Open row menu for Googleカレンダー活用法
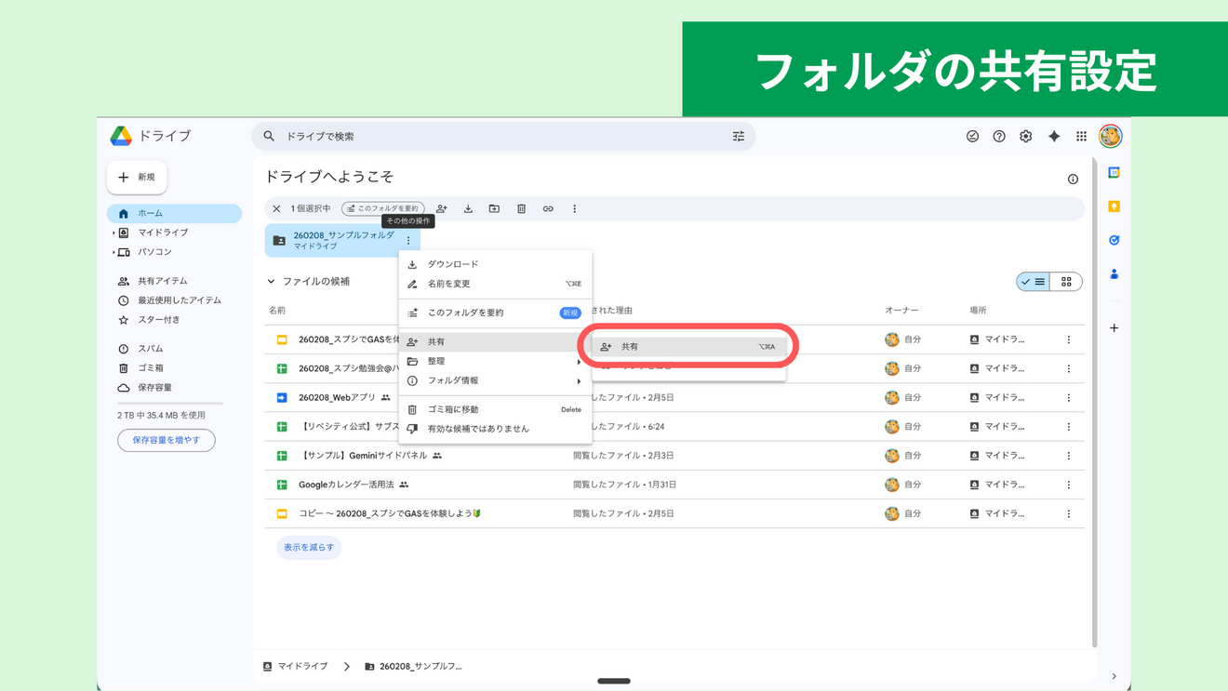 coord(1068,485)
